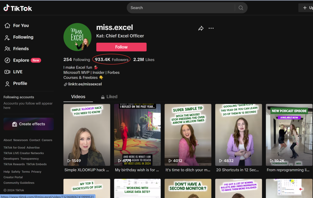Click the '20 Shortcuts in 12 Sec...' caption
313x198 pixels.
tap(238, 170)
